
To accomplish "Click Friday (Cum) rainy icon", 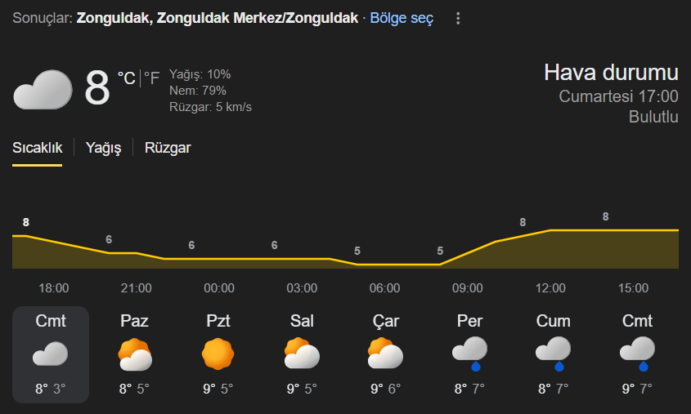I will tap(553, 350).
